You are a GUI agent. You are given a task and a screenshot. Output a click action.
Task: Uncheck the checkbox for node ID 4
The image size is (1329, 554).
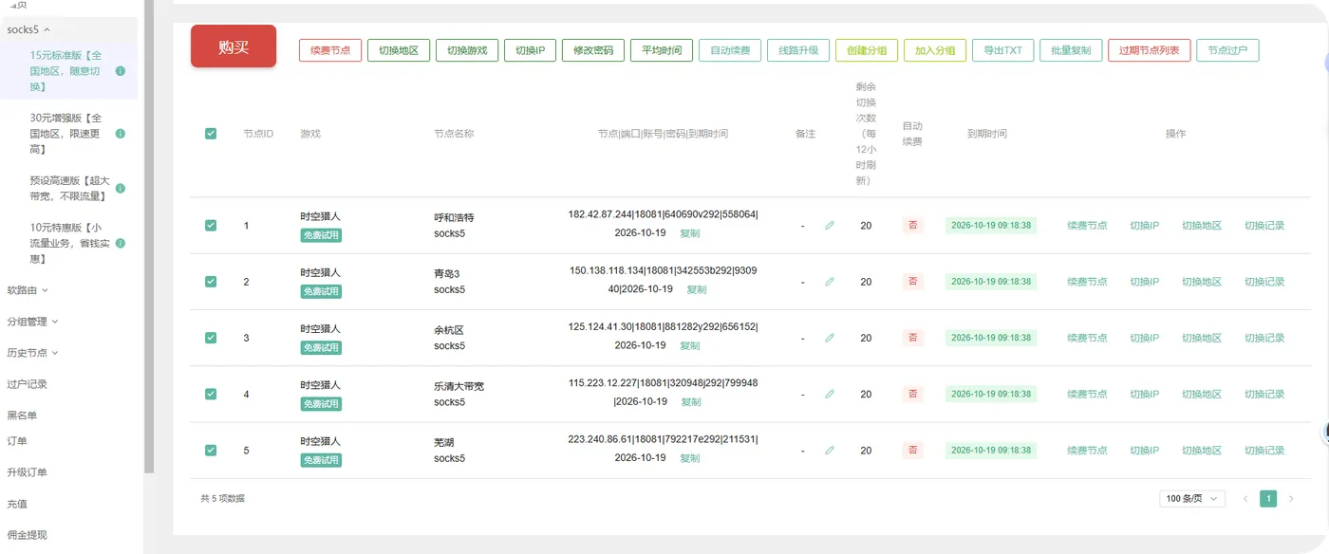(x=211, y=394)
